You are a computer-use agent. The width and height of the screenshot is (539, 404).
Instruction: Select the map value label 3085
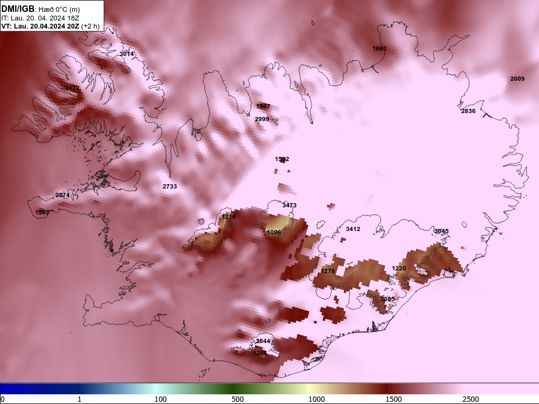(x=388, y=299)
